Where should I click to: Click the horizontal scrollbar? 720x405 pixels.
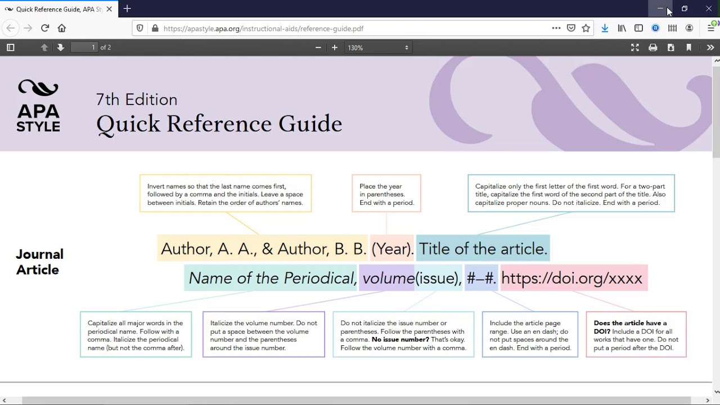pyautogui.click(x=357, y=400)
